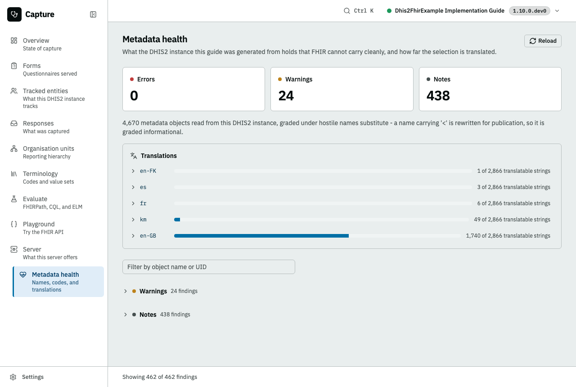Click 'Showing 462 of 462 findings' status

pyautogui.click(x=160, y=377)
